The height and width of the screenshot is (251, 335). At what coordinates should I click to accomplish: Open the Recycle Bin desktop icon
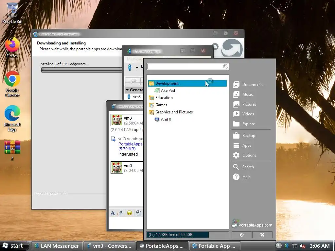[12, 13]
